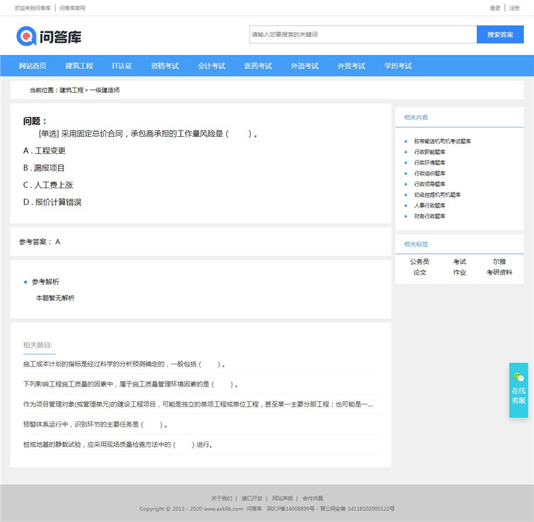Click the 登录 link at top right

click(495, 8)
